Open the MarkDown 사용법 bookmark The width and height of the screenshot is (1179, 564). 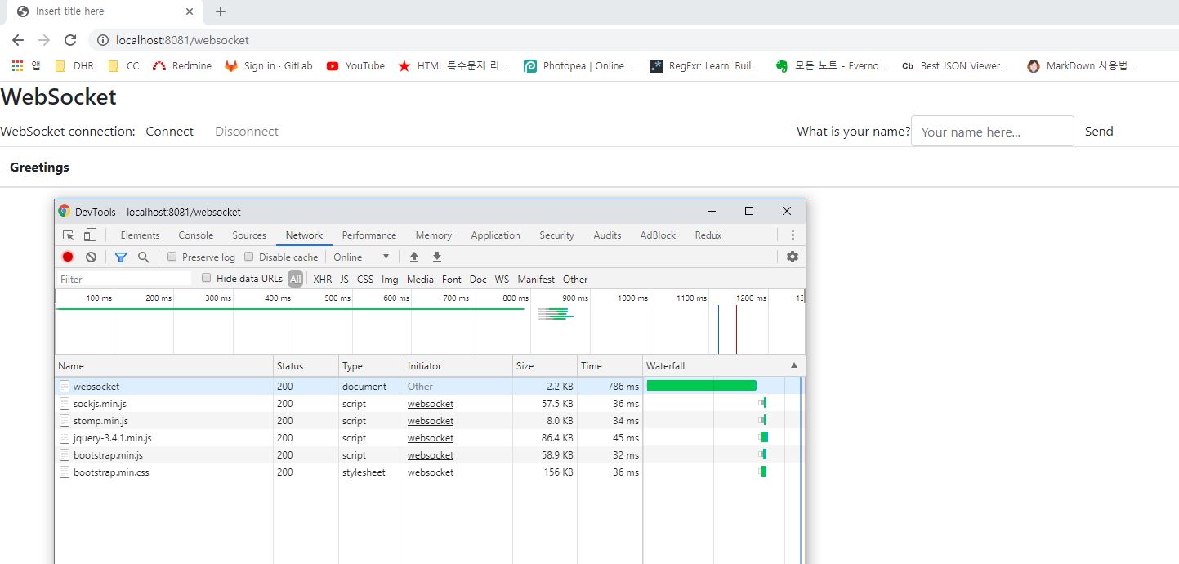(1082, 66)
